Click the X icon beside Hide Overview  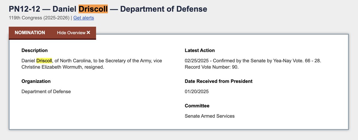[88, 33]
